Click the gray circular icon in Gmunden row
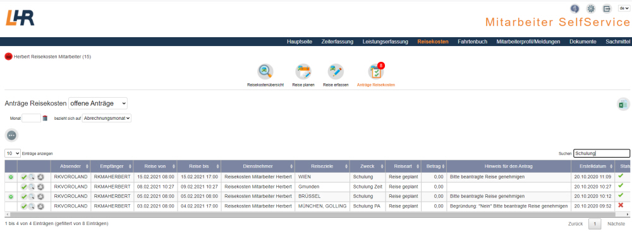Screen dimensions: 632x232 pyautogui.click(x=40, y=187)
